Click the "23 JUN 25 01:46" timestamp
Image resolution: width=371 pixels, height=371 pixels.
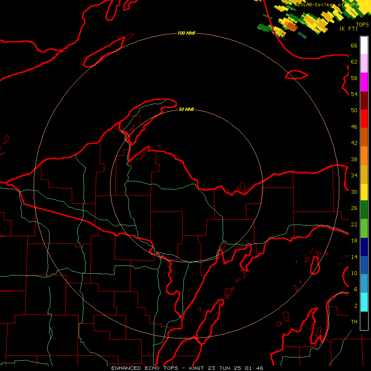pyautogui.click(x=235, y=368)
